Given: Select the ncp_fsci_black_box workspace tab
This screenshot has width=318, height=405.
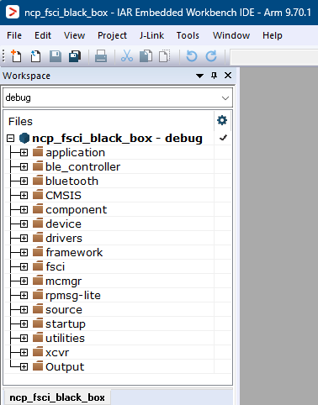Looking at the screenshot, I should [x=57, y=397].
